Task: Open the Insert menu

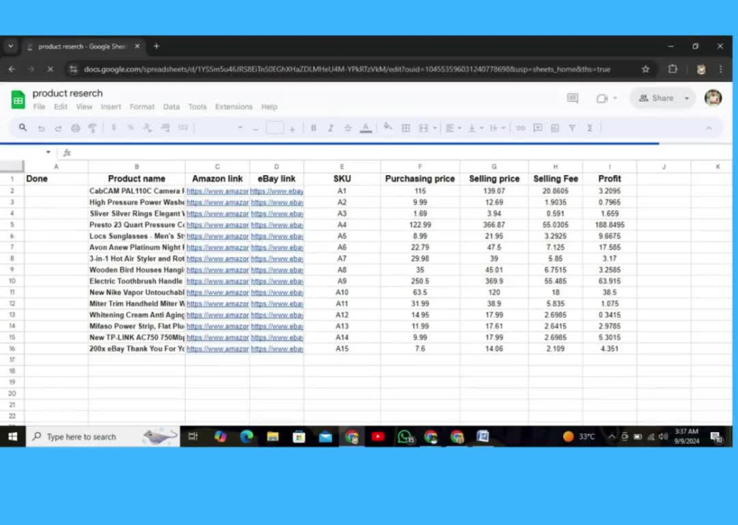Action: pyautogui.click(x=111, y=107)
